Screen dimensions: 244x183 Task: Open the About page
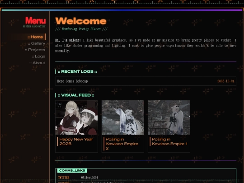pyautogui.click(x=38, y=63)
